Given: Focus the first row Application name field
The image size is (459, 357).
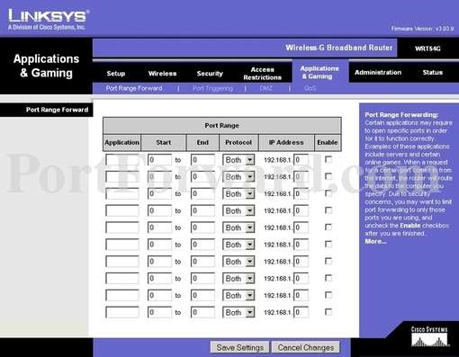Looking at the screenshot, I should tap(122, 160).
